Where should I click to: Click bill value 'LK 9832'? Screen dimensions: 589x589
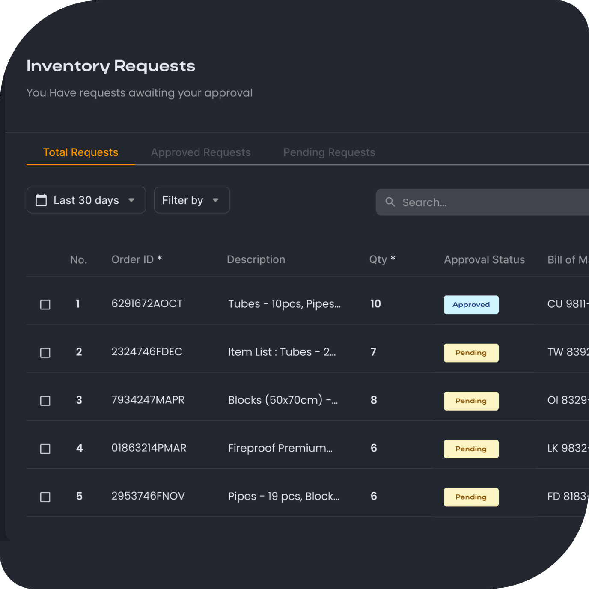pos(568,448)
